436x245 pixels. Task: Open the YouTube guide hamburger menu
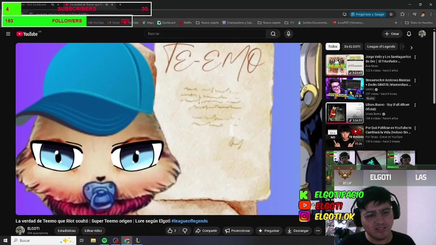(8, 34)
